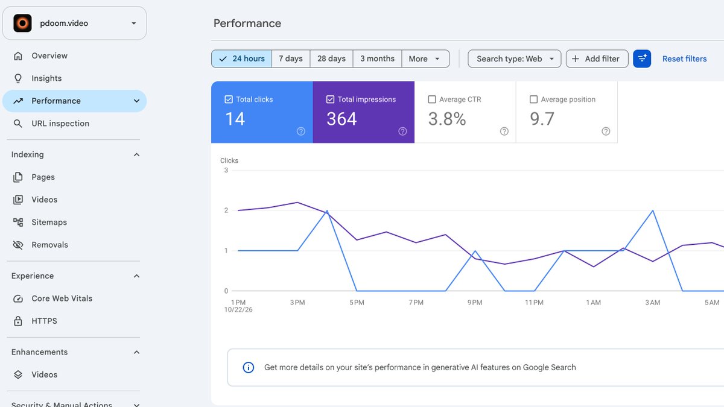The image size is (724, 407).
Task: Click Reset filters link
Action: point(684,58)
